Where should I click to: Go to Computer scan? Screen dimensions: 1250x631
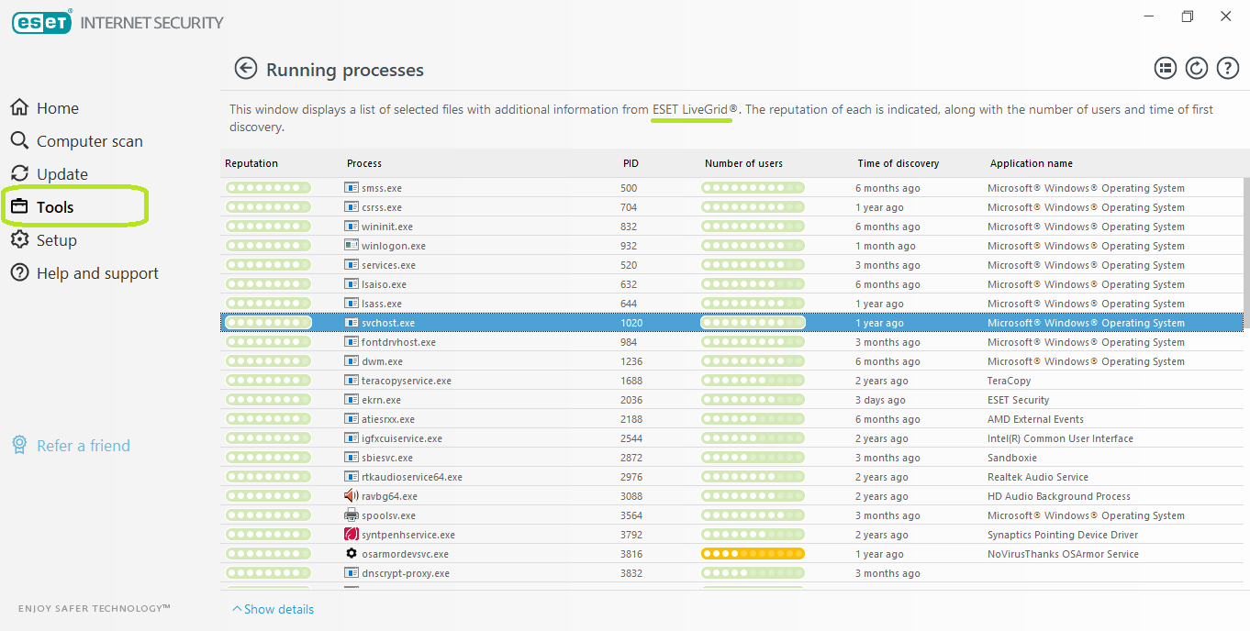tap(89, 141)
